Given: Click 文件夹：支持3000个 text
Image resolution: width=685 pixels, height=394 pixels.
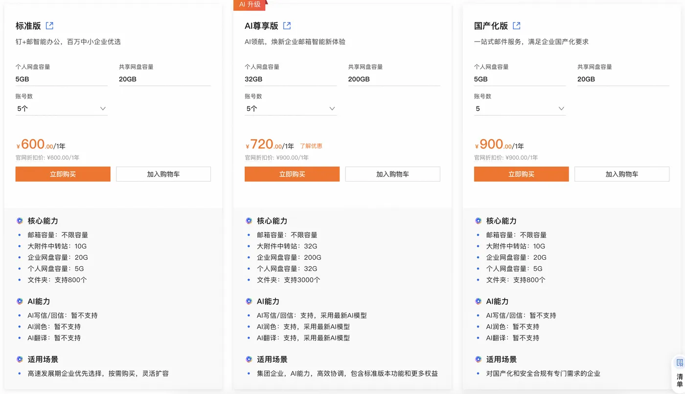Looking at the screenshot, I should pyautogui.click(x=289, y=280).
